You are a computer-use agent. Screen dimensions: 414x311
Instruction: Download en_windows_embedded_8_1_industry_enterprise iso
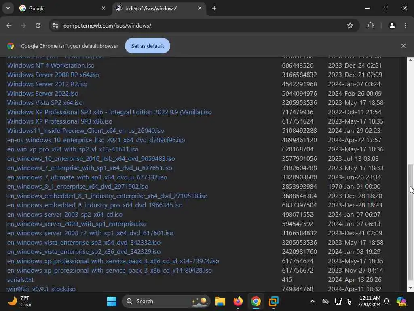click(x=107, y=196)
